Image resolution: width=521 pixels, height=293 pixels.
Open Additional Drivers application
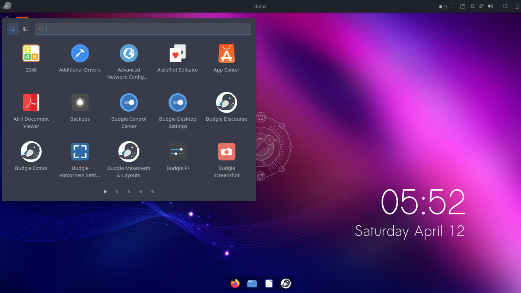pos(80,53)
